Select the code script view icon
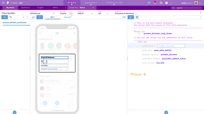This screenshot has width=204, height=114. pyautogui.click(x=131, y=17)
